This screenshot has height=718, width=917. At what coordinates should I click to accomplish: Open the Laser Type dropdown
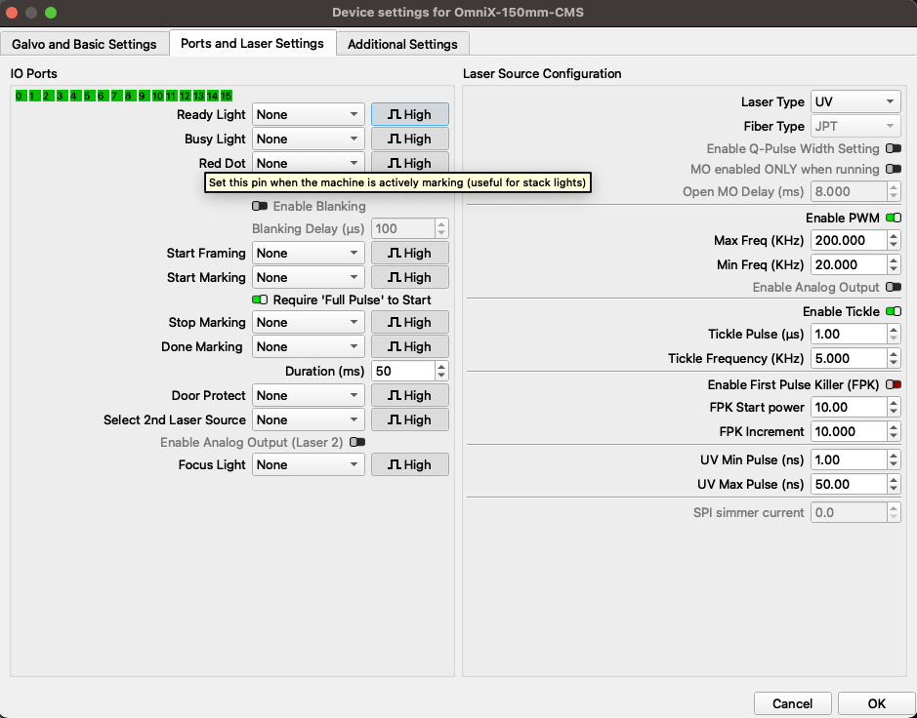(x=854, y=101)
